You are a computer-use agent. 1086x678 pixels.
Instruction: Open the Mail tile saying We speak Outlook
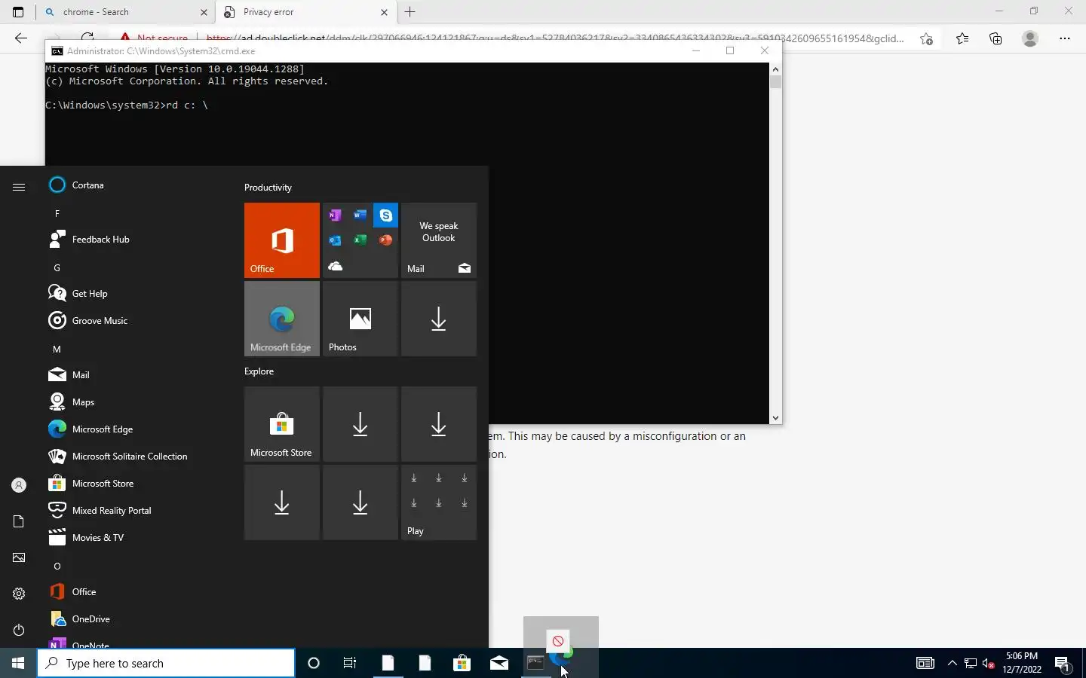click(x=439, y=240)
